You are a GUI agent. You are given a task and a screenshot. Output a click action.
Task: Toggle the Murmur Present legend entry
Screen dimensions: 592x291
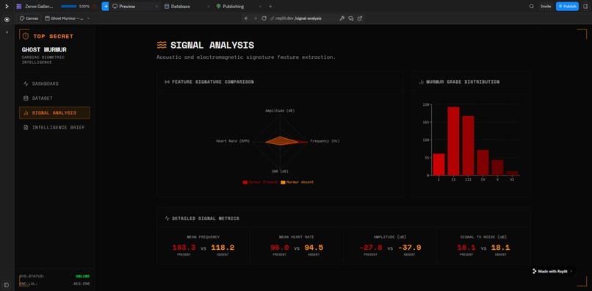(260, 182)
